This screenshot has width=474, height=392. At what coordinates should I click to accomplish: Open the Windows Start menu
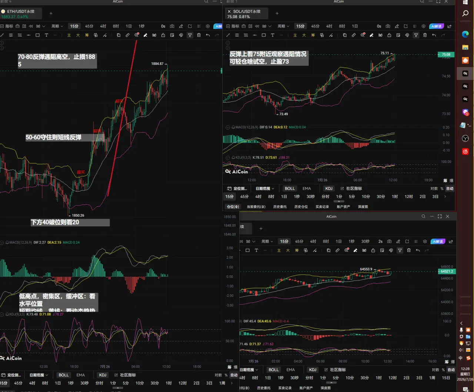point(465,2)
